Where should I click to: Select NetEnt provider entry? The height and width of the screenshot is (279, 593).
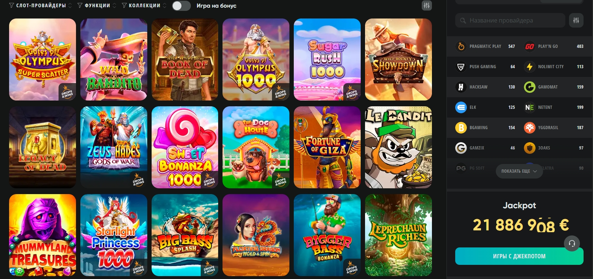pos(554,107)
